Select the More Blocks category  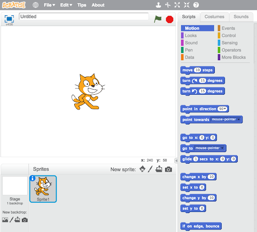(232, 57)
